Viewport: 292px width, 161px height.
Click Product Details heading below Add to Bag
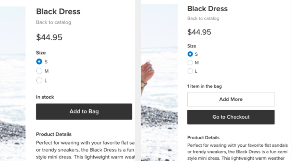[x=54, y=134]
